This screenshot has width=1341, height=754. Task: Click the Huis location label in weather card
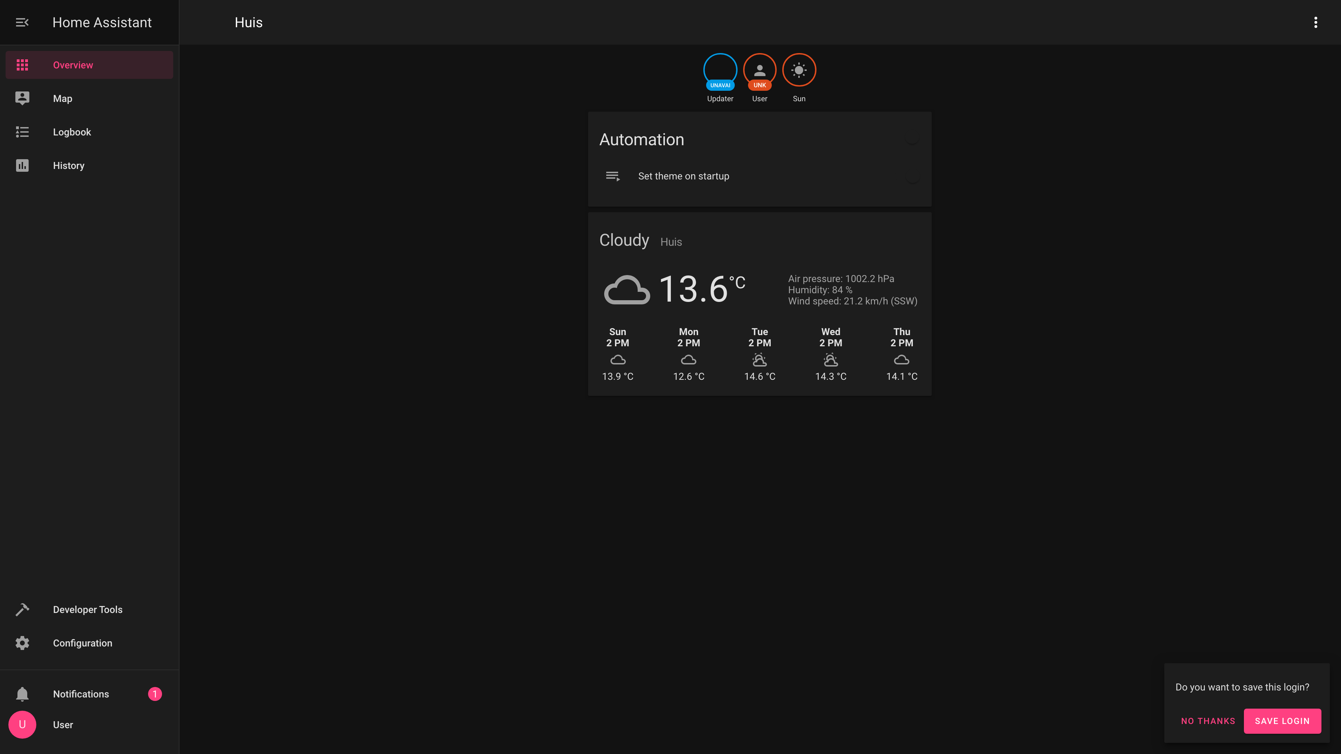pos(671,242)
